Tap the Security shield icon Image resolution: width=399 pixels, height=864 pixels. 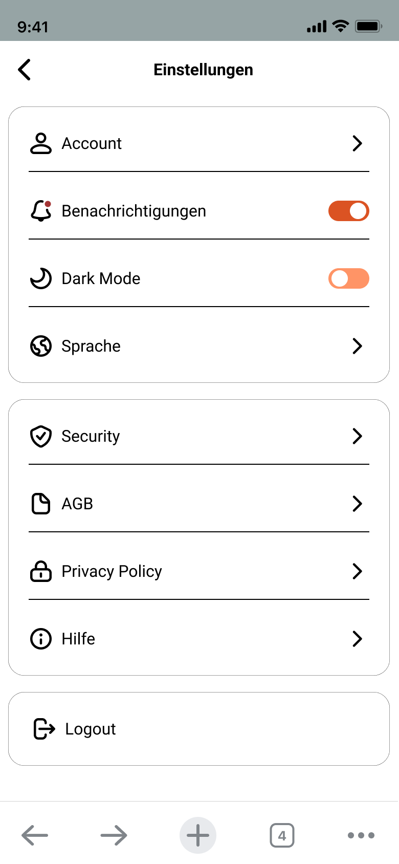tap(41, 436)
